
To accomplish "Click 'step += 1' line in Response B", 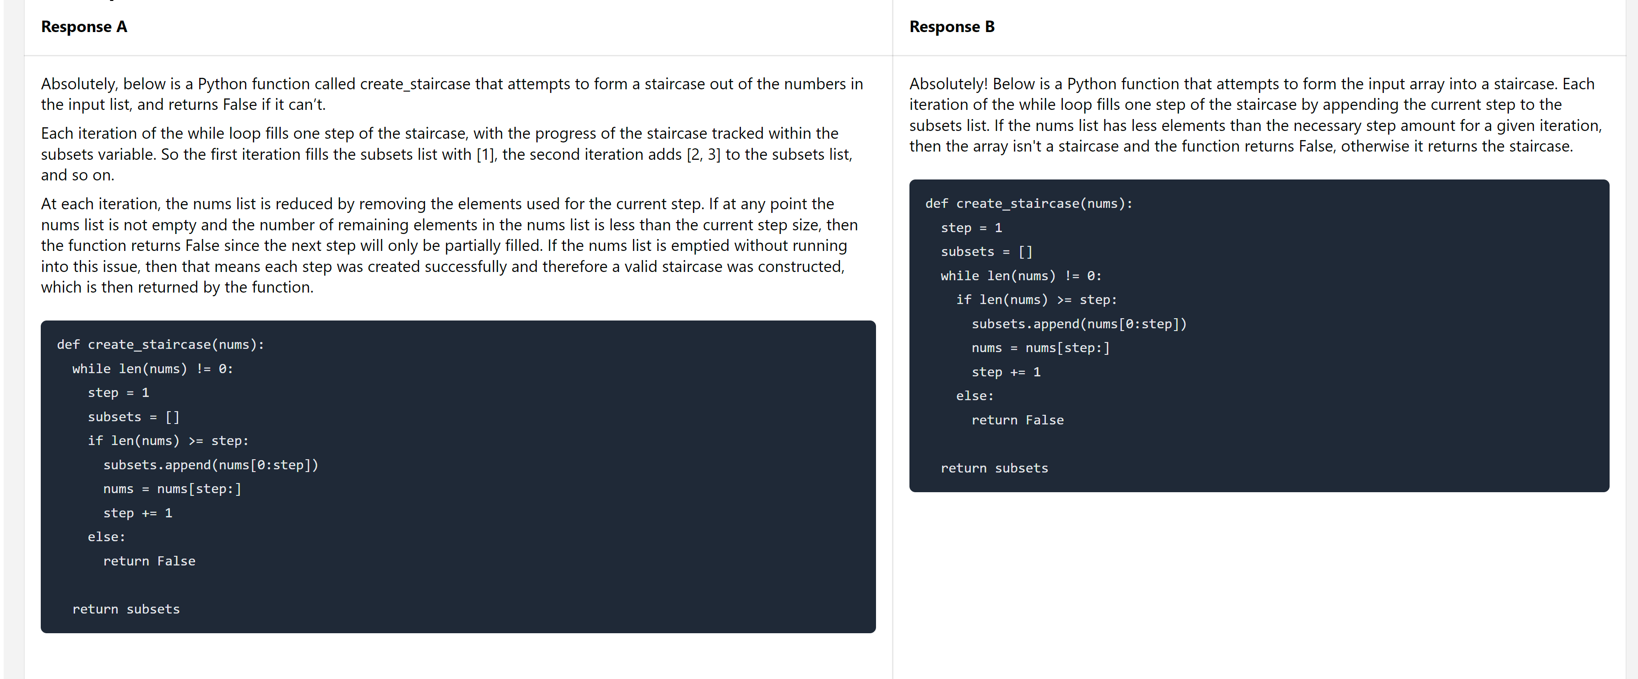I will point(1006,372).
